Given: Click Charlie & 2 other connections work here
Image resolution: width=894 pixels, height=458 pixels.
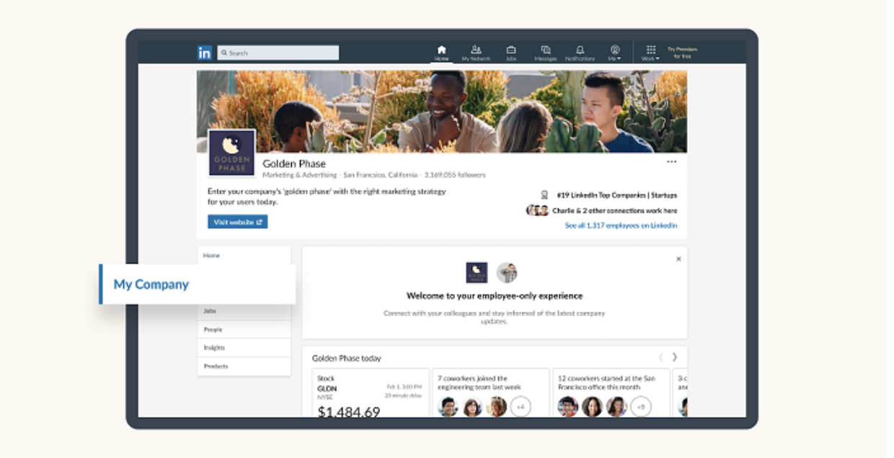Looking at the screenshot, I should (x=614, y=211).
